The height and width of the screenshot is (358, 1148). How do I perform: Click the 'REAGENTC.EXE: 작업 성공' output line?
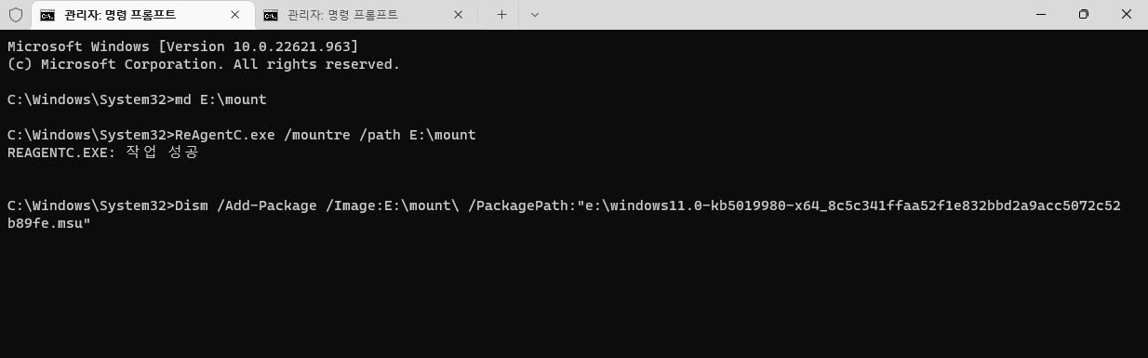(103, 152)
